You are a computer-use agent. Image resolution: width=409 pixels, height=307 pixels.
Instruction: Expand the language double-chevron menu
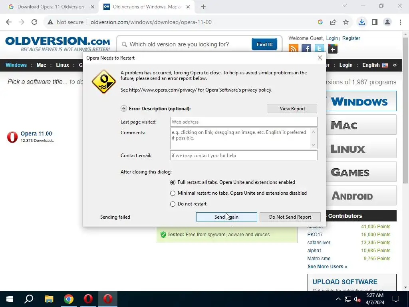395,65
